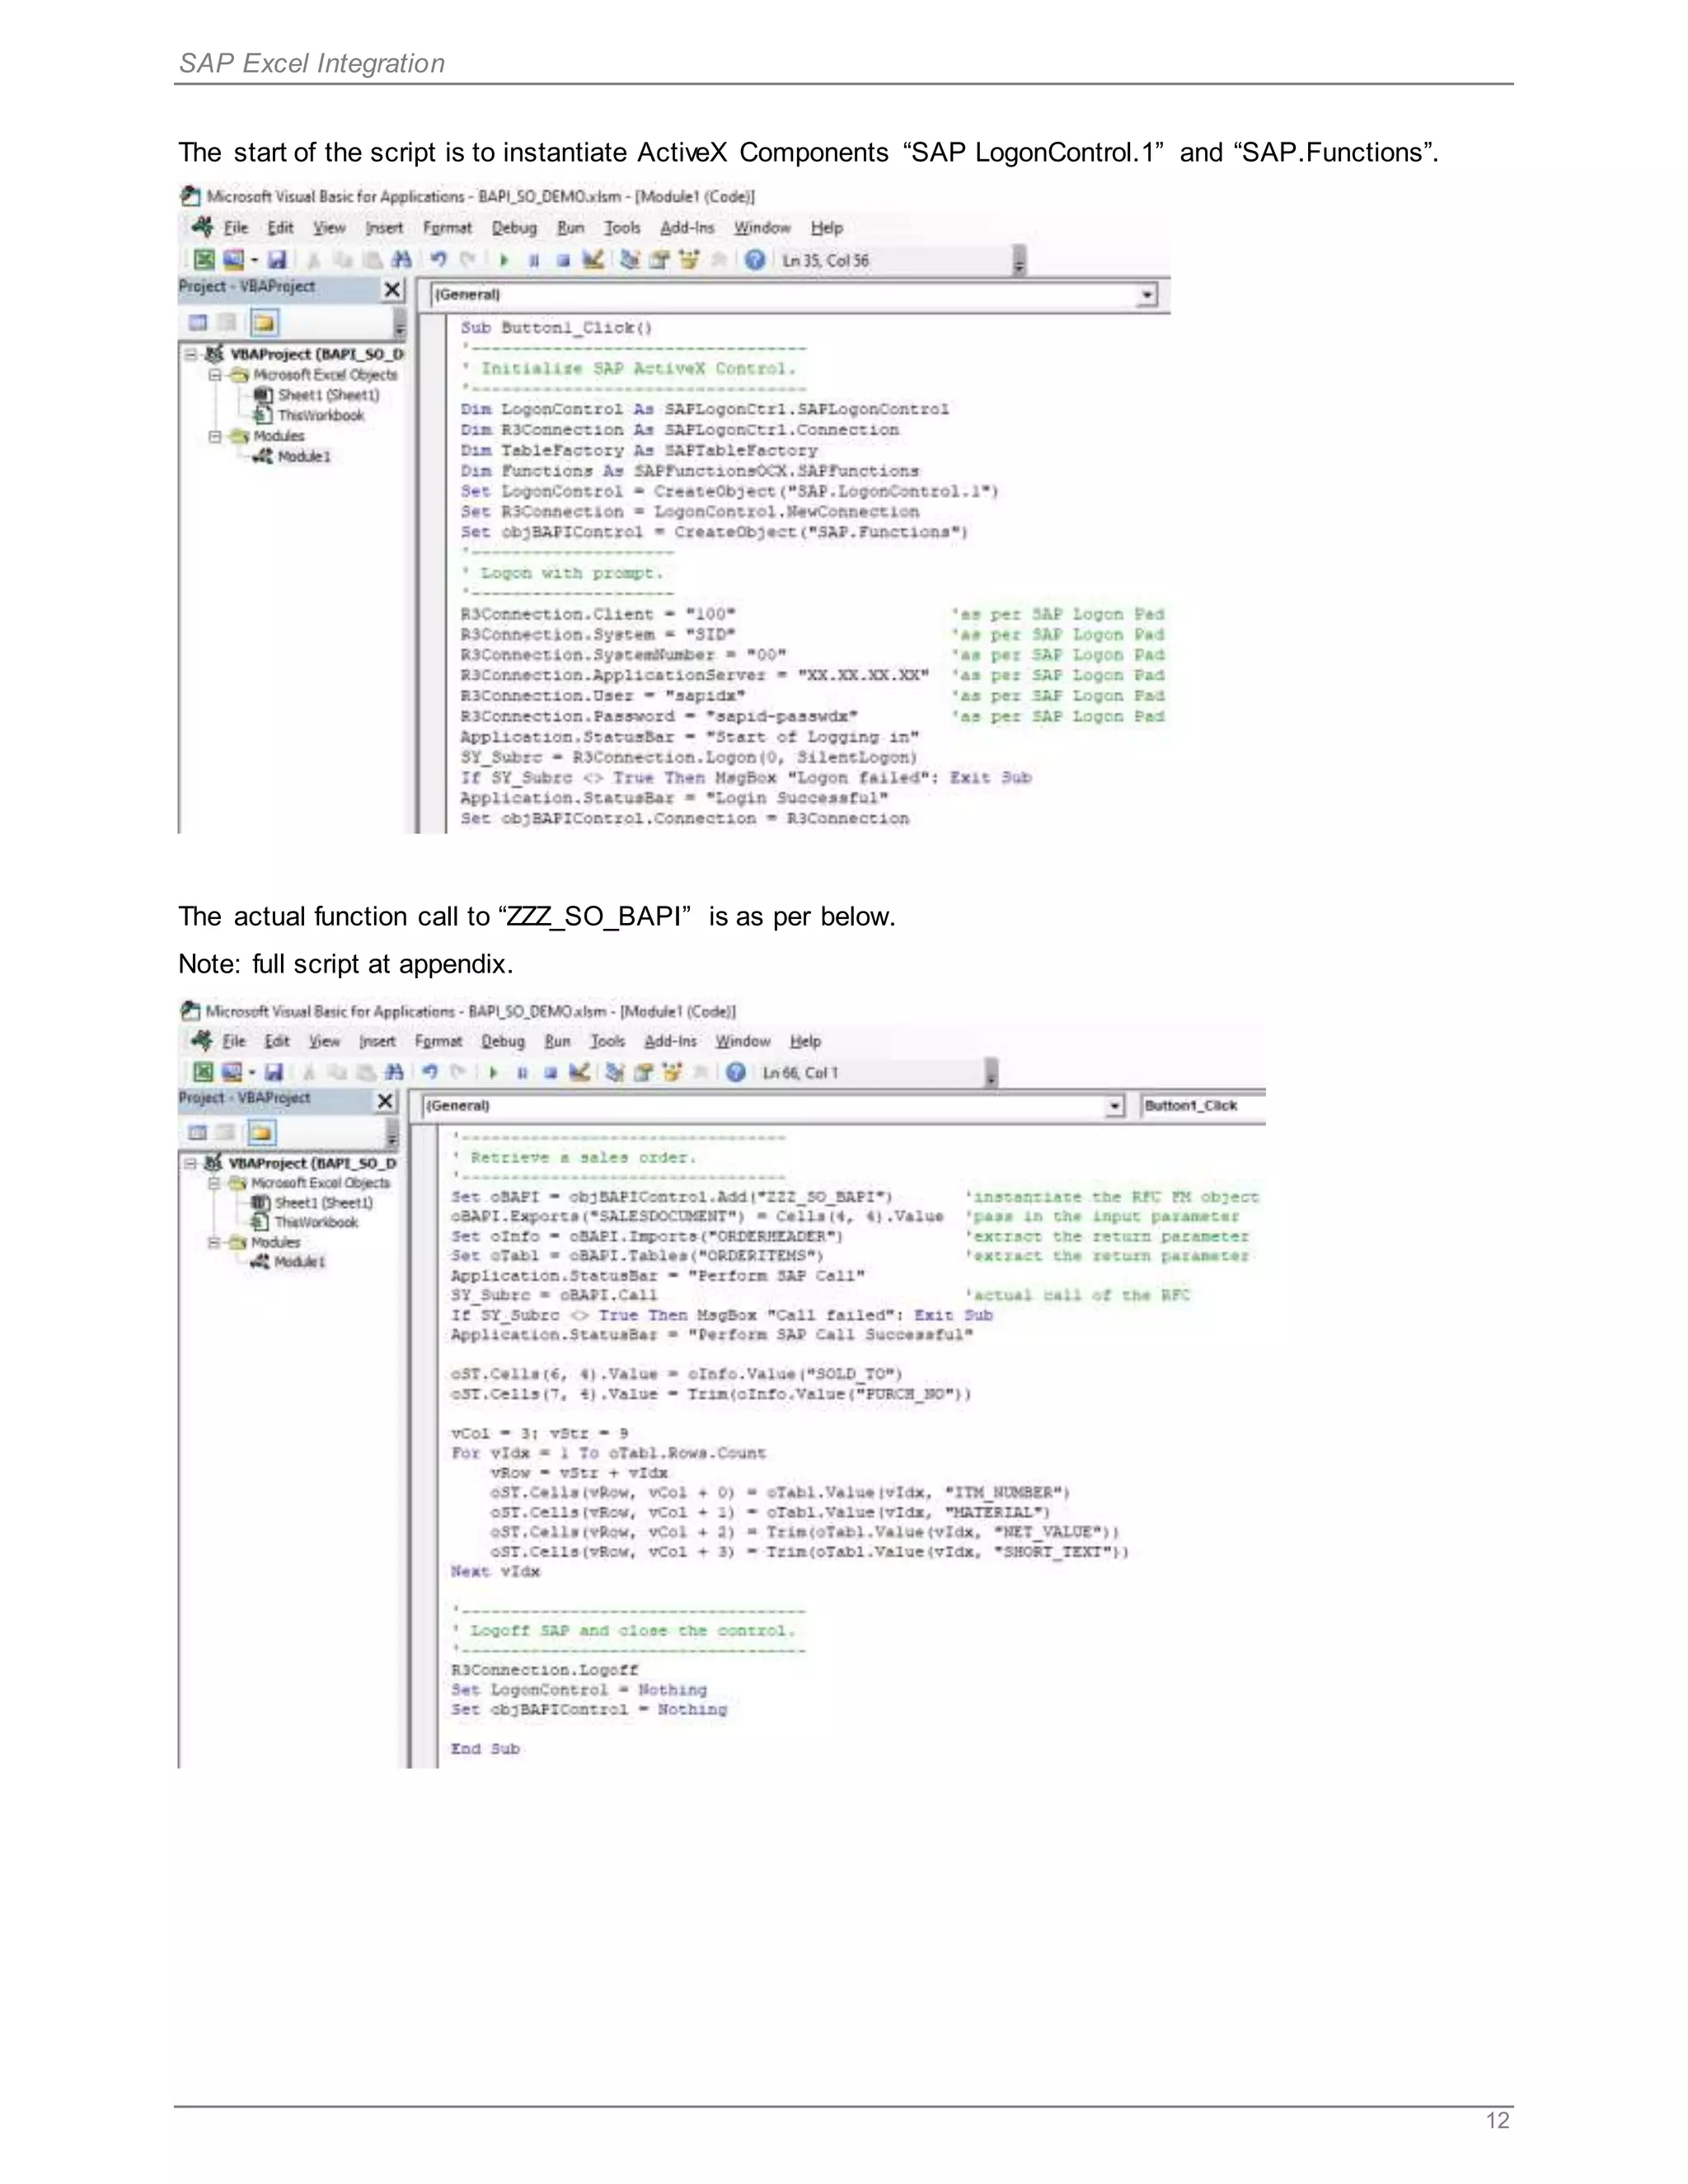Click the Find binoculars icon in upper VBA toolbar
This screenshot has height=2184, width=1688.
[401, 260]
